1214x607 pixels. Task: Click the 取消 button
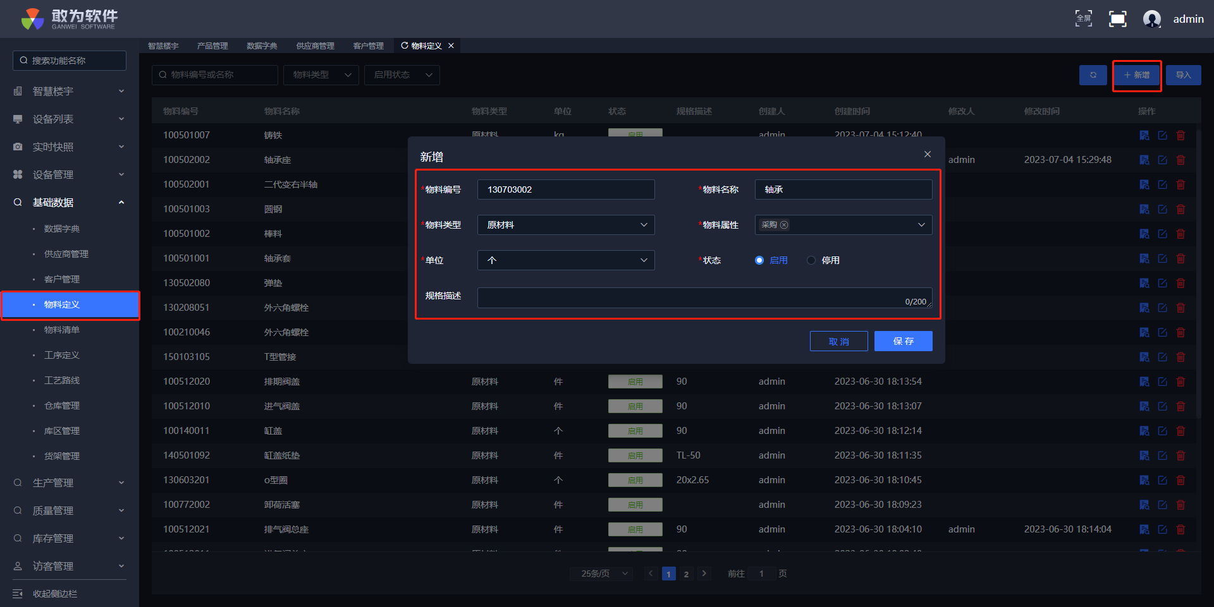[x=838, y=341]
